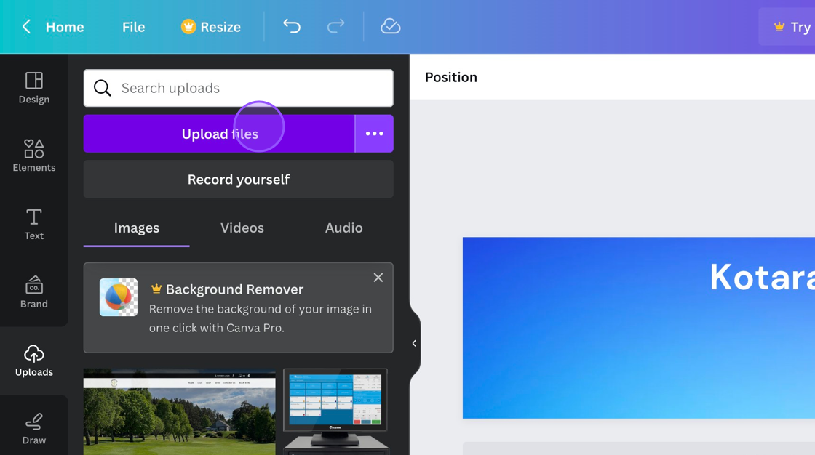This screenshot has height=455, width=815.
Task: Click the search magnifier icon
Action: [103, 88]
